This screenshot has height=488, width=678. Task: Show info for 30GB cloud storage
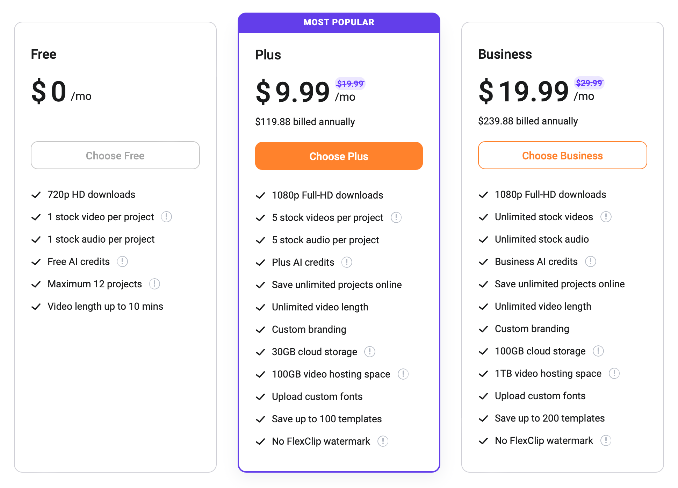tap(370, 352)
